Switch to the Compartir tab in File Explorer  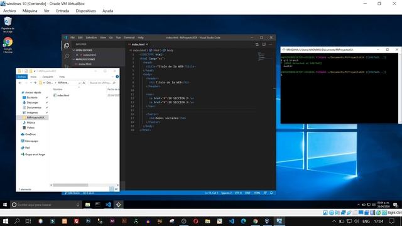coord(48,77)
